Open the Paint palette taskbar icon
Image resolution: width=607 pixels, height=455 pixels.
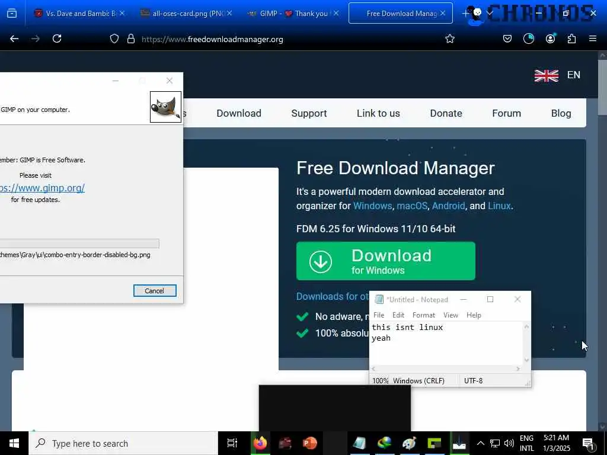[409, 443]
